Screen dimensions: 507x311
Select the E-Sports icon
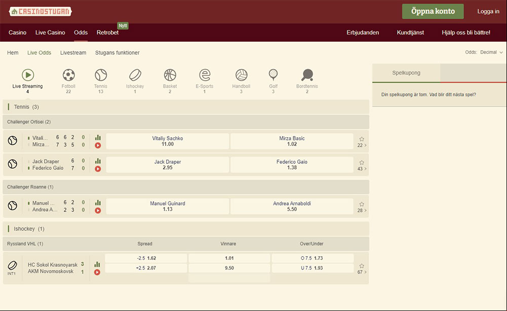point(204,81)
